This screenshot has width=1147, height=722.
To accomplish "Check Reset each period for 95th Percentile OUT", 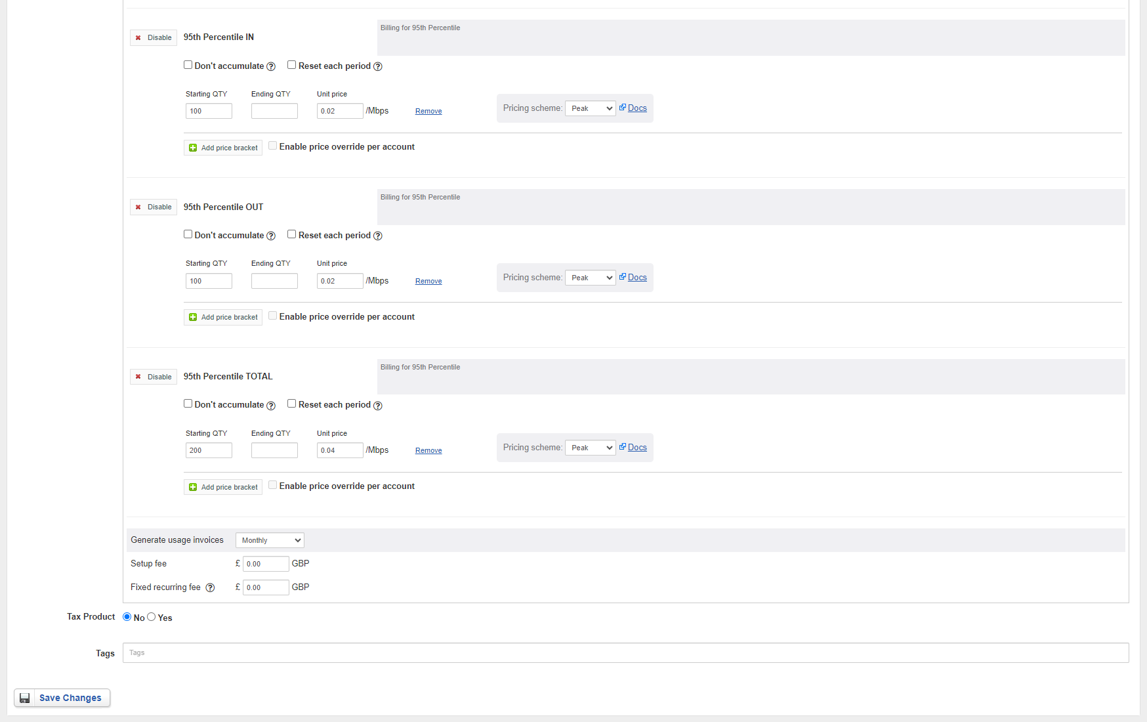I will [291, 234].
